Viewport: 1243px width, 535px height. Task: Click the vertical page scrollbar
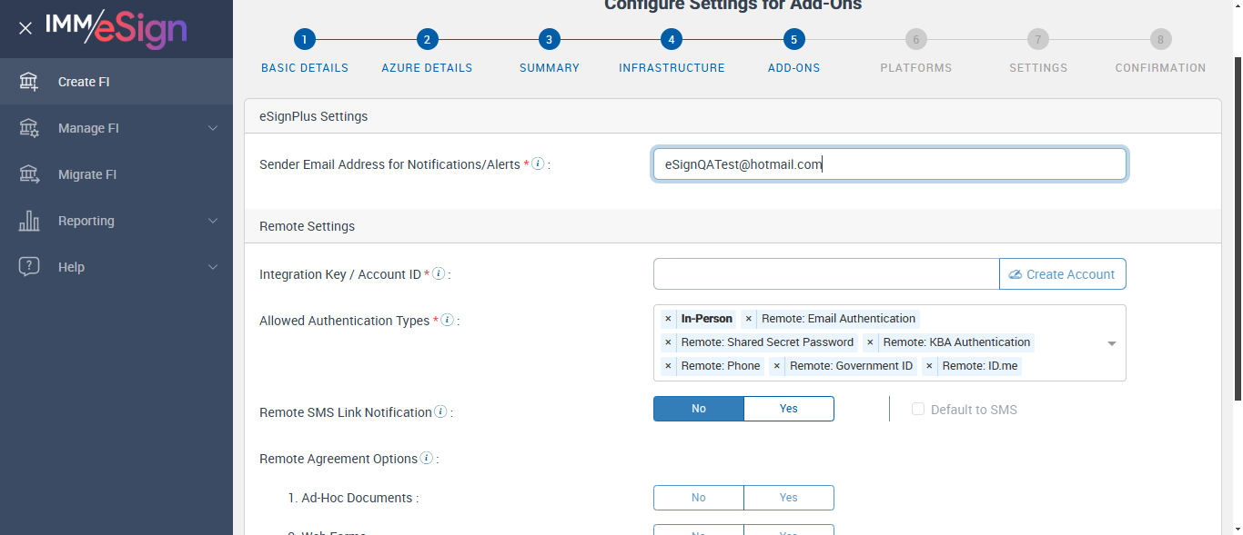point(1237,227)
